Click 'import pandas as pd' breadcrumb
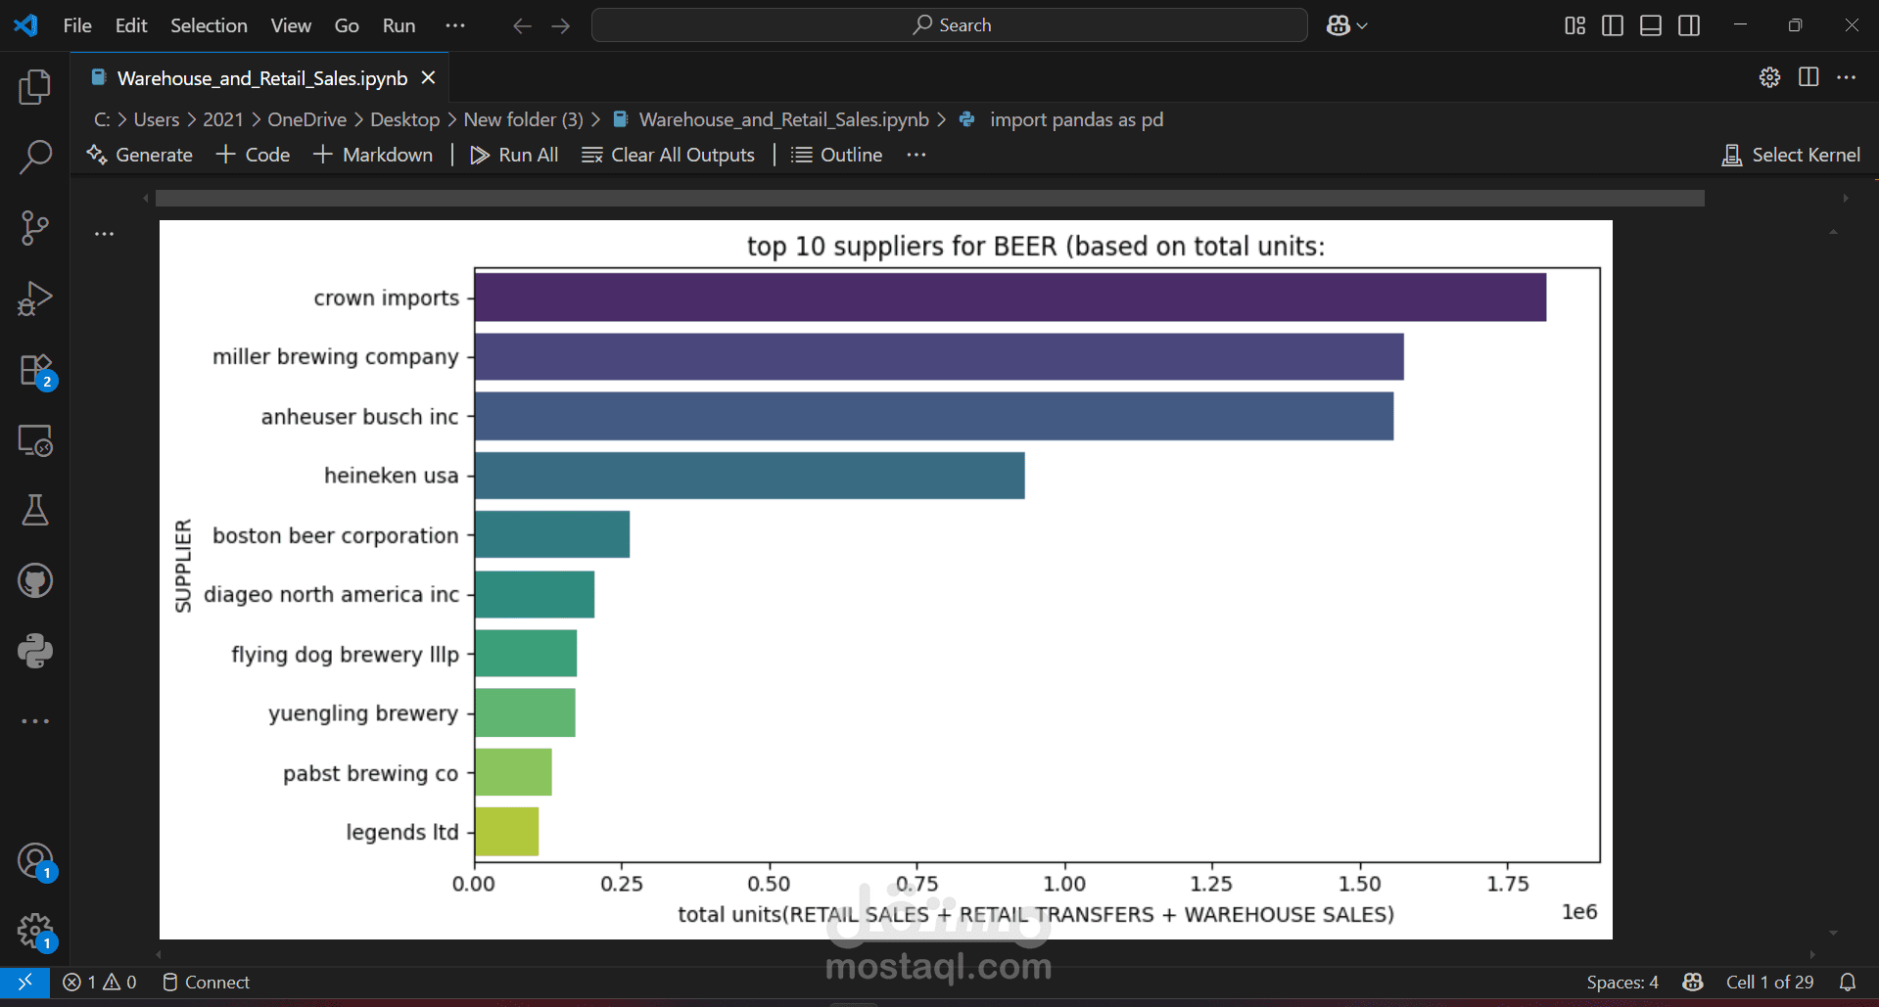Viewport: 1879px width, 1007px height. (1076, 119)
